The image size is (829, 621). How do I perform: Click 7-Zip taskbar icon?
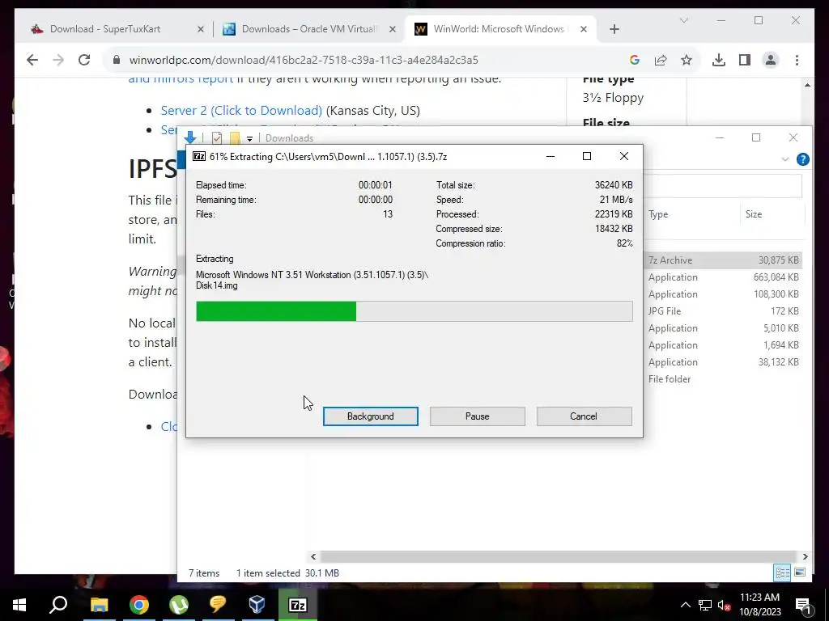point(298,605)
